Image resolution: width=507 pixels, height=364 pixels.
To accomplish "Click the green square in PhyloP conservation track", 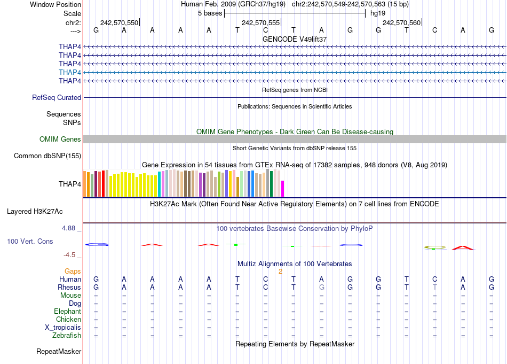I will [x=236, y=244].
